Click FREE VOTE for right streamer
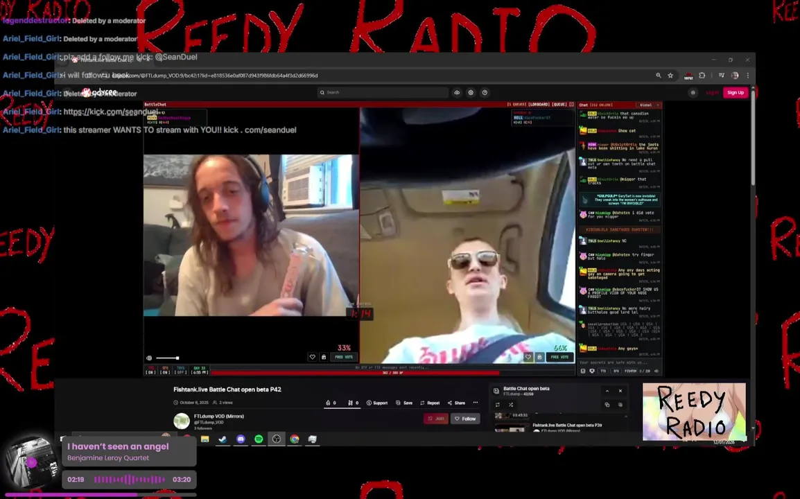This screenshot has width=800, height=499. click(559, 357)
